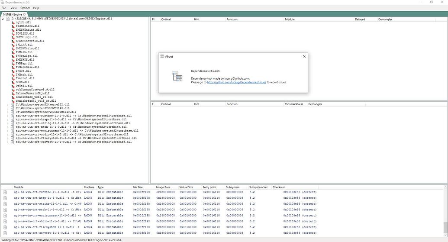
Task: Click missing-module icon beside SMESHimpl.dll
Action: click(x=13, y=37)
